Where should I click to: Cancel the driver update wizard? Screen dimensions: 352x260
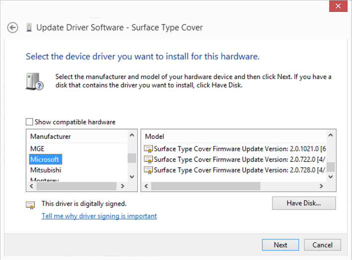coord(322,245)
